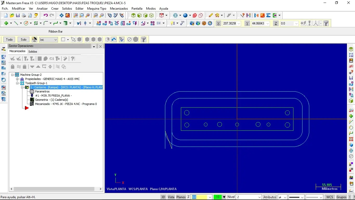Viewport: 355px width, 200px height.
Task: Click the Grupos button
Action: pyautogui.click(x=341, y=197)
